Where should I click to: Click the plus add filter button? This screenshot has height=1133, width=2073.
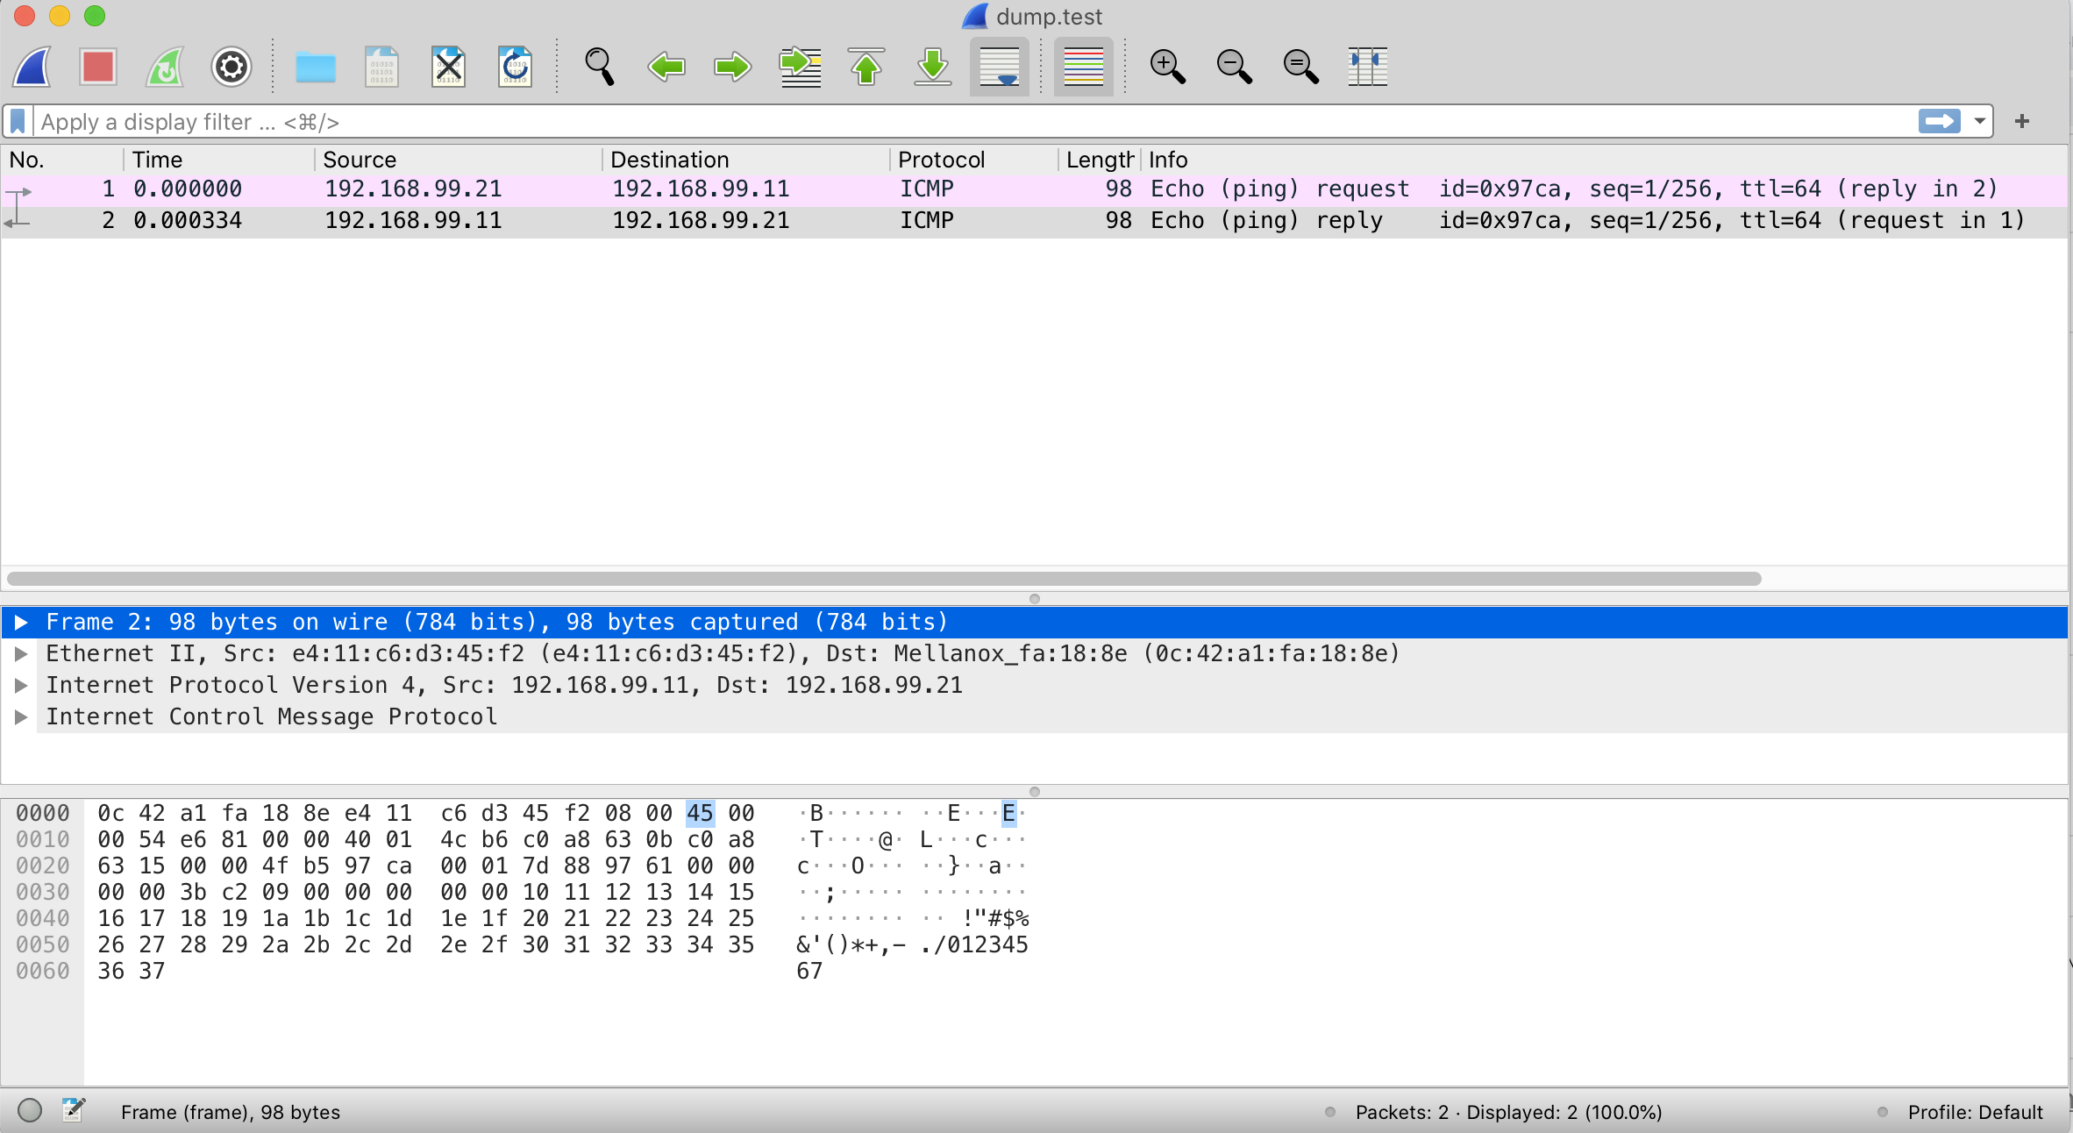tap(2022, 121)
